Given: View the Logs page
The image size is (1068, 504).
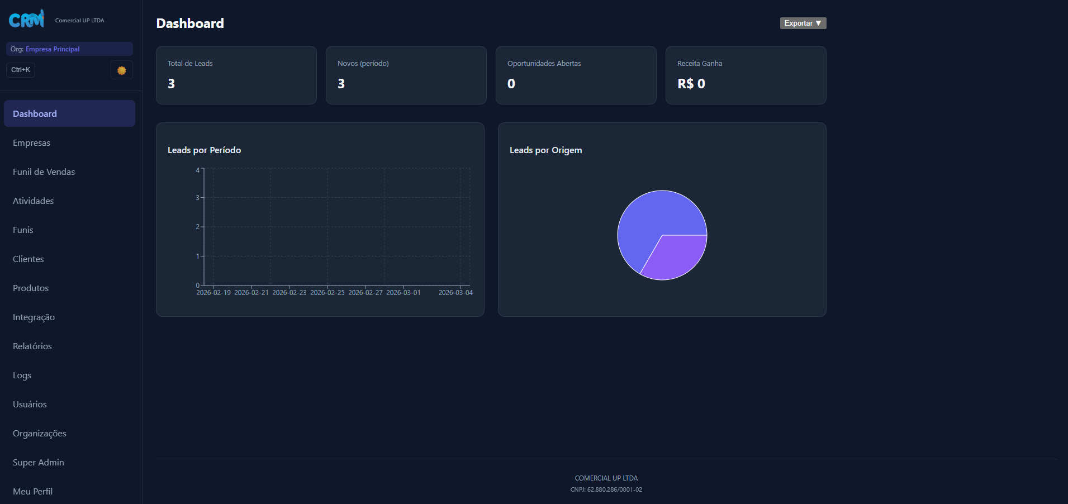Looking at the screenshot, I should (22, 375).
